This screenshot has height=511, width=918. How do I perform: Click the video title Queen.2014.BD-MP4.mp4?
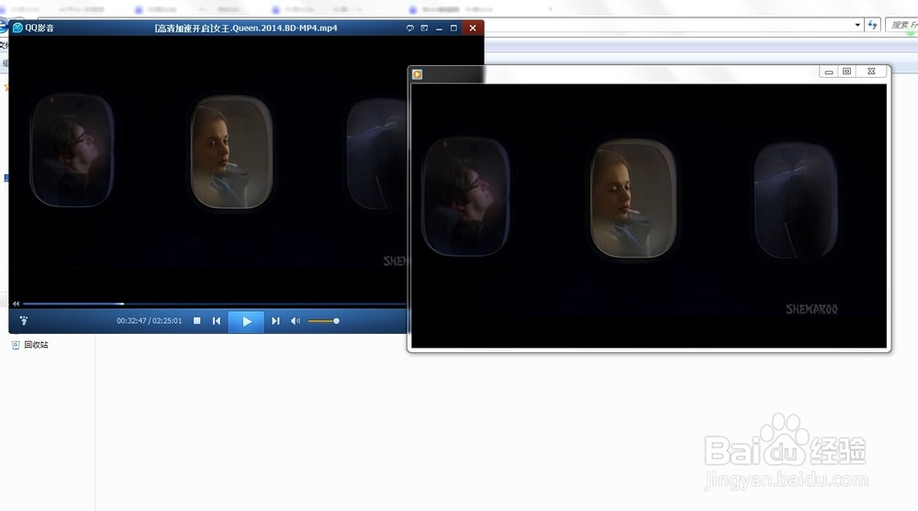click(x=246, y=28)
